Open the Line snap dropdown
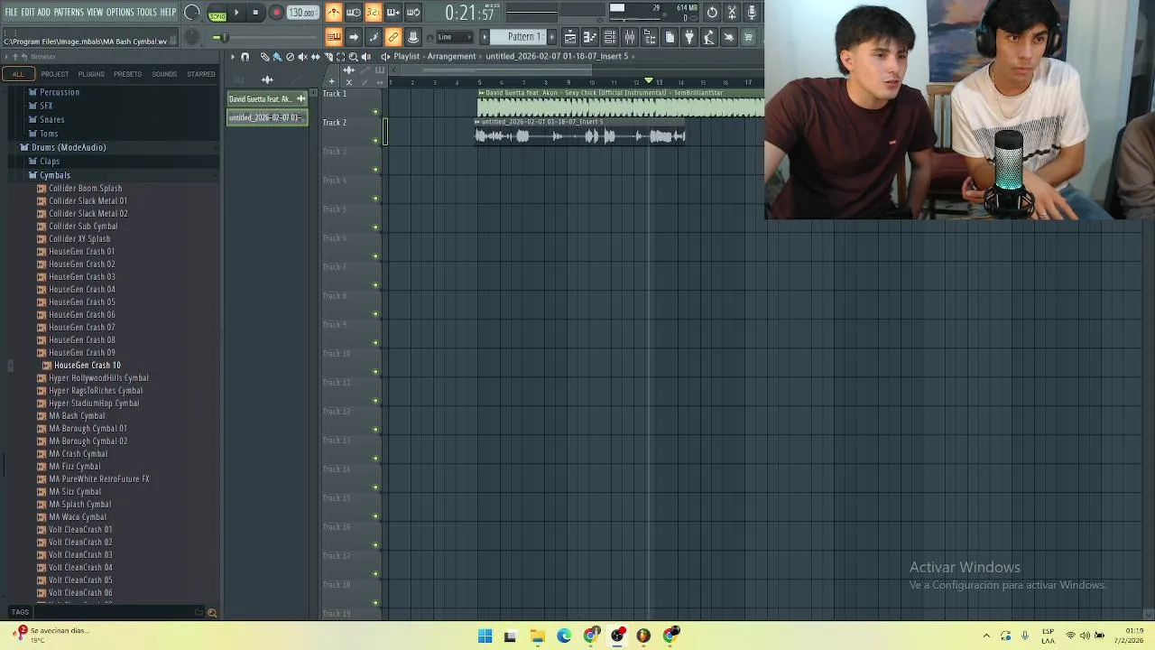The image size is (1155, 650). [455, 37]
